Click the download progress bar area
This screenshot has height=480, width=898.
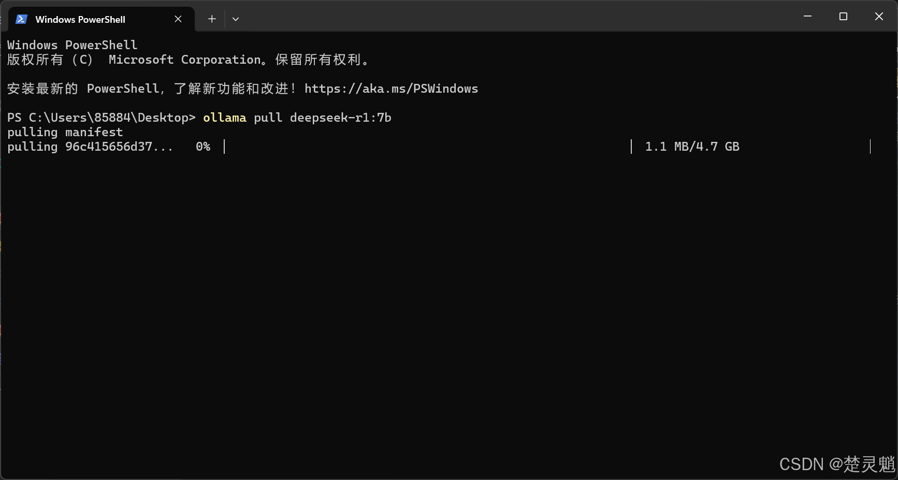pyautogui.click(x=428, y=147)
